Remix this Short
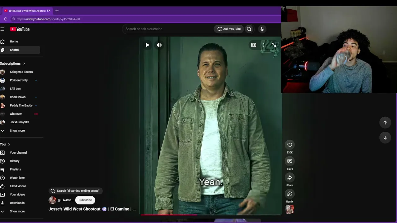This screenshot has height=223, width=397. point(290,194)
